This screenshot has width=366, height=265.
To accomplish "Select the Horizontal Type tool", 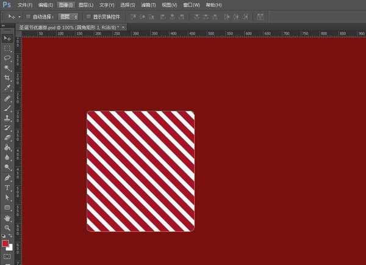I will 7,187.
